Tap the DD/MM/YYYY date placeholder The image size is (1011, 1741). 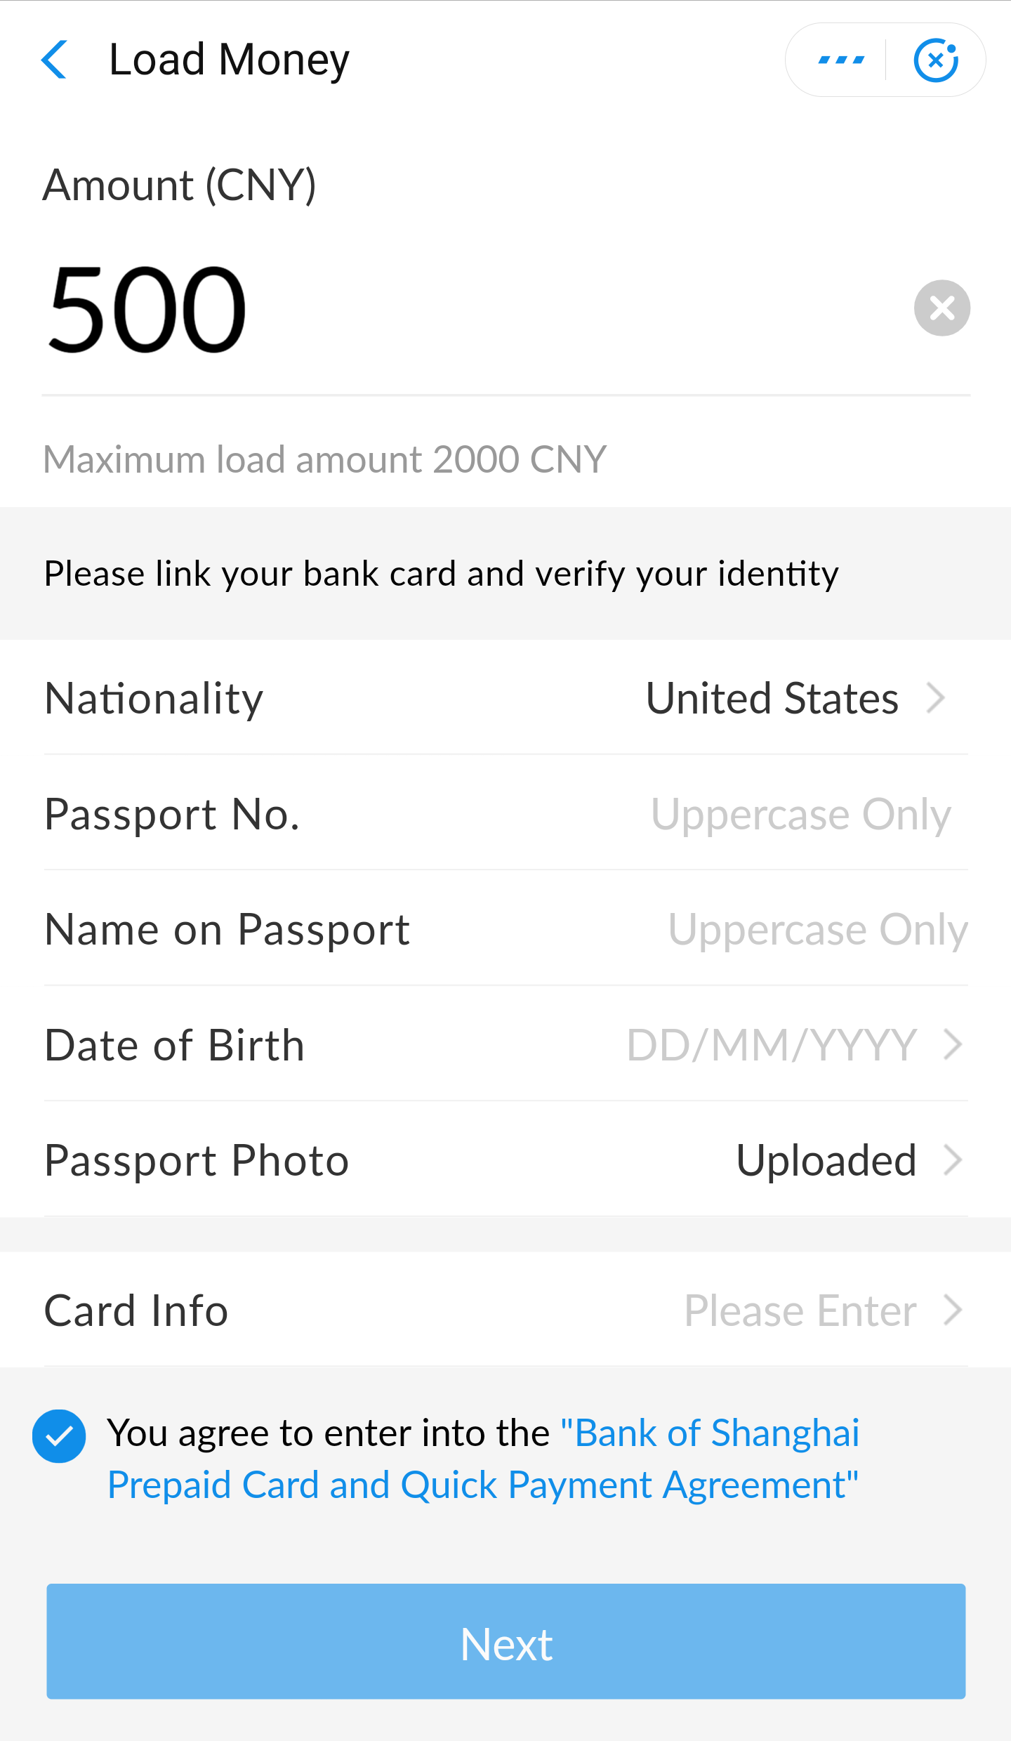coord(772,1044)
